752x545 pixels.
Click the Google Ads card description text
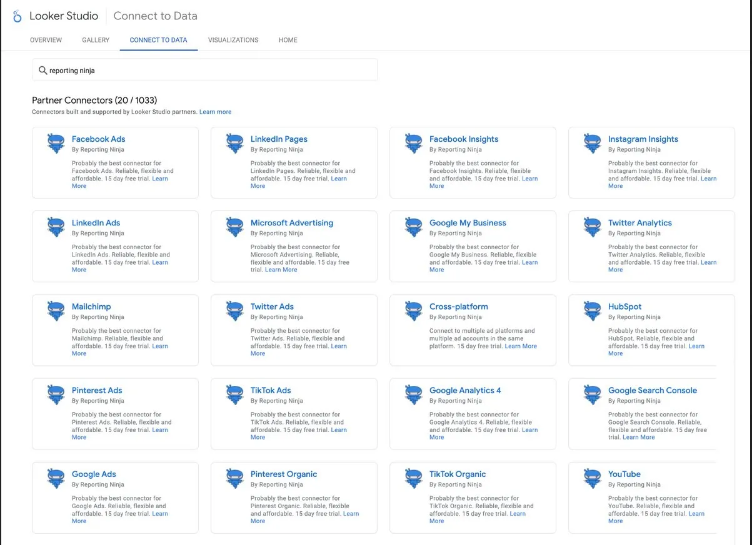(120, 509)
